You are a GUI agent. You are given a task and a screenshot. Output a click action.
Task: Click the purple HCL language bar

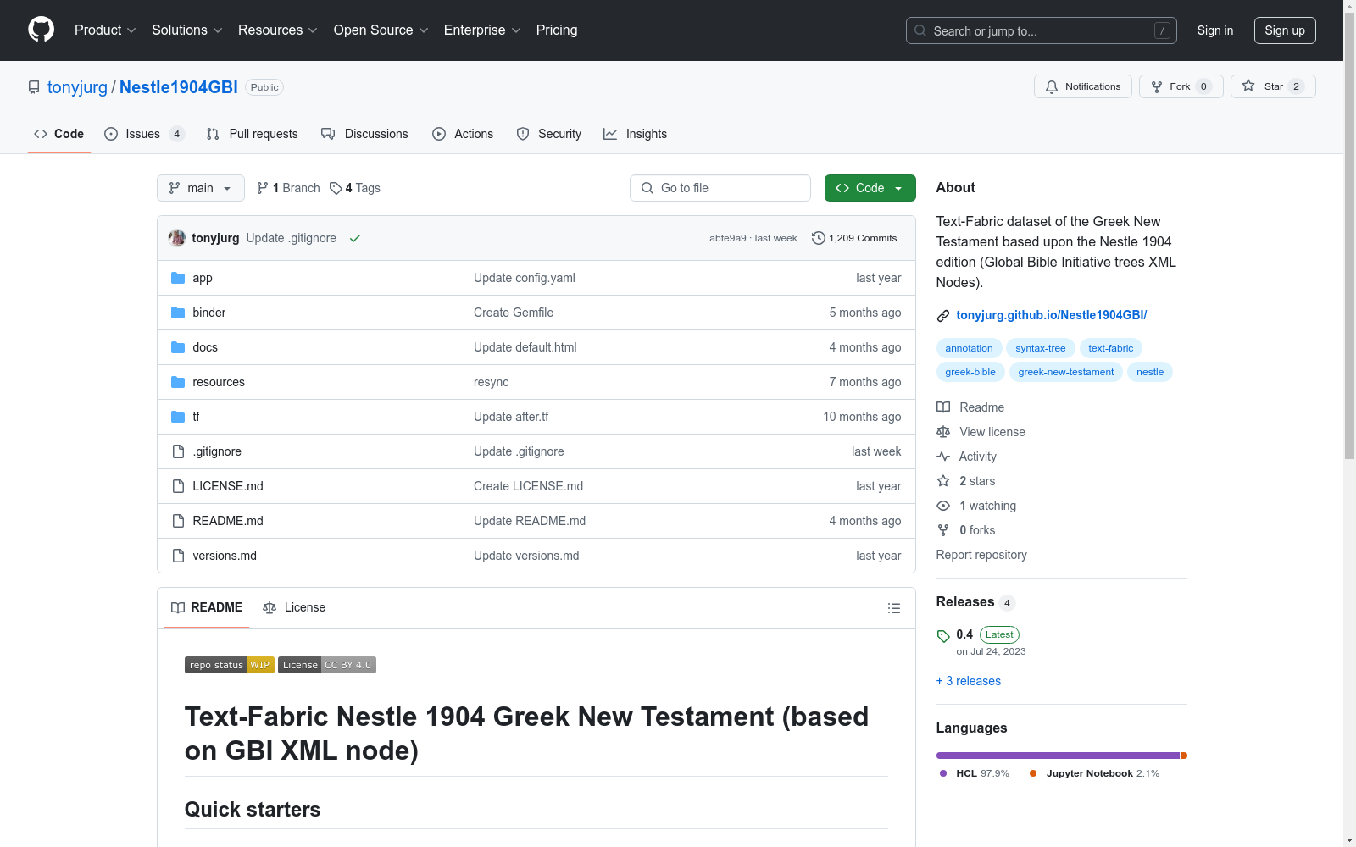1058,756
